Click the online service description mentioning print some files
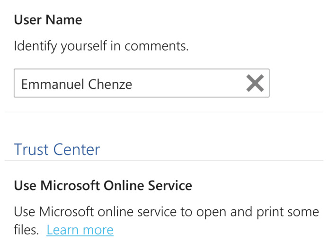This screenshot has height=241, width=328. click(x=166, y=221)
